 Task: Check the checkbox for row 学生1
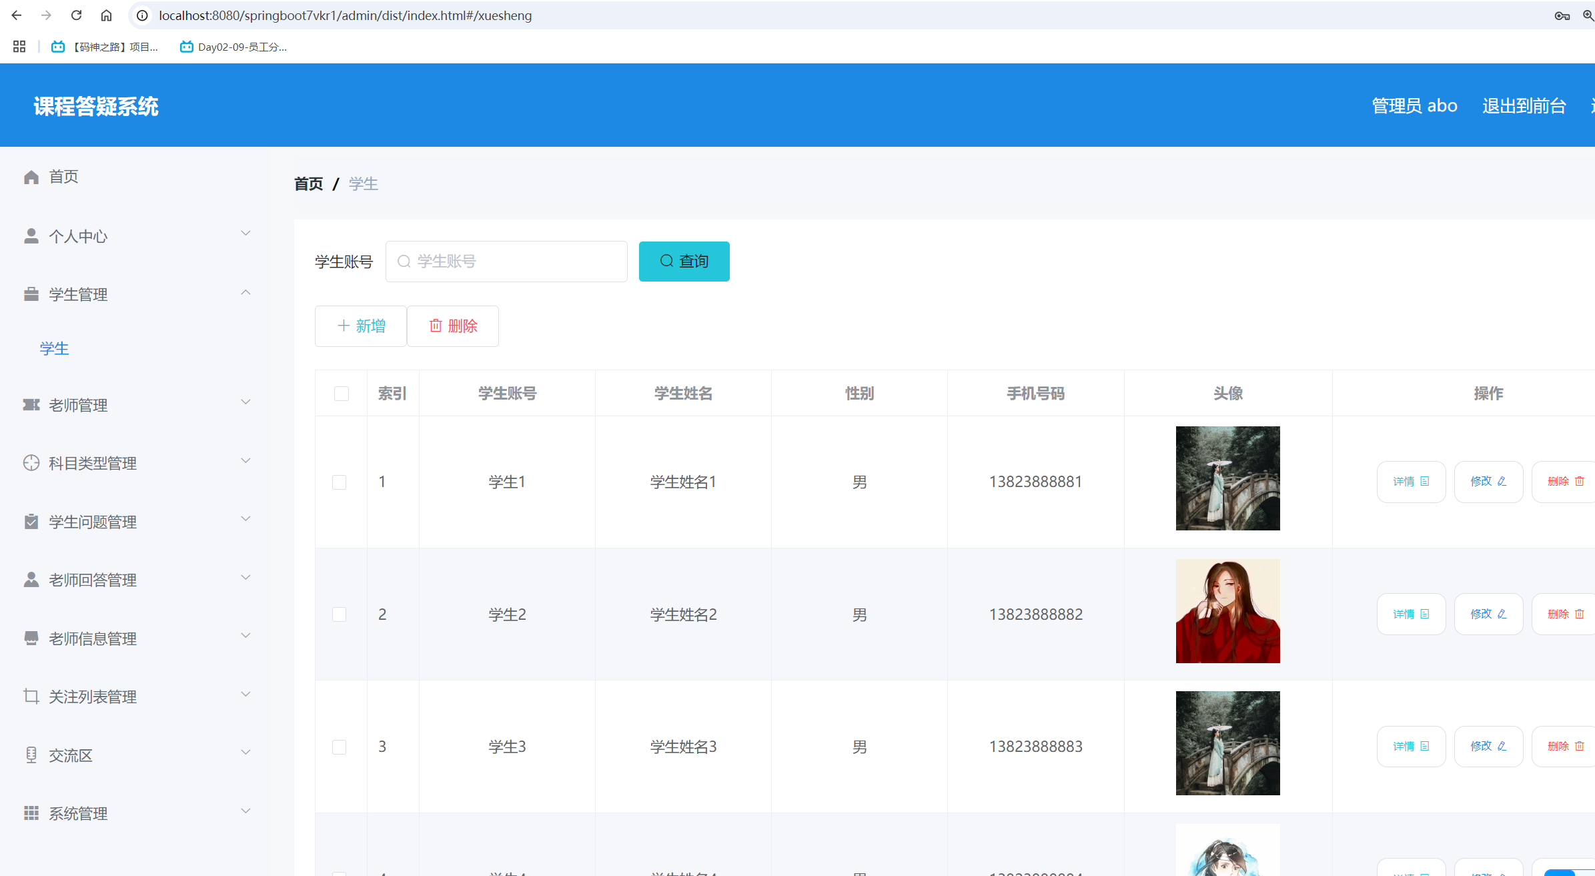(340, 482)
